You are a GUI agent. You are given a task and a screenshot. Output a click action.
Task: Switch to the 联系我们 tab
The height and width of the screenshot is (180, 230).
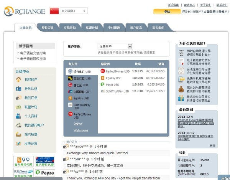(158, 28)
